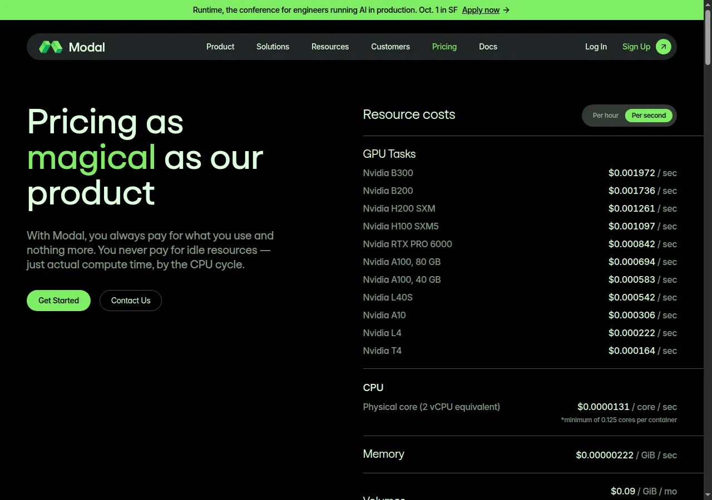Click the Nvidia B200 row label
The width and height of the screenshot is (712, 500).
[x=388, y=191]
